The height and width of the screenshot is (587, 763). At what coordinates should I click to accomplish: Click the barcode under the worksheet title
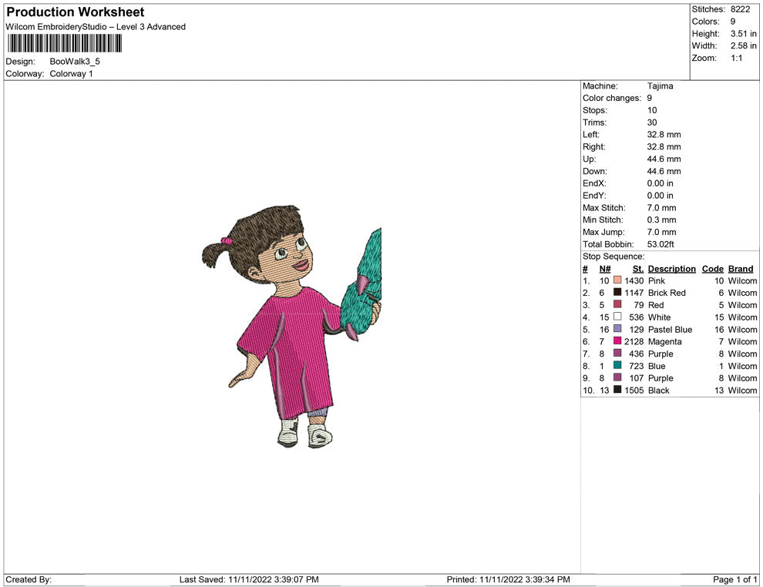click(x=64, y=44)
